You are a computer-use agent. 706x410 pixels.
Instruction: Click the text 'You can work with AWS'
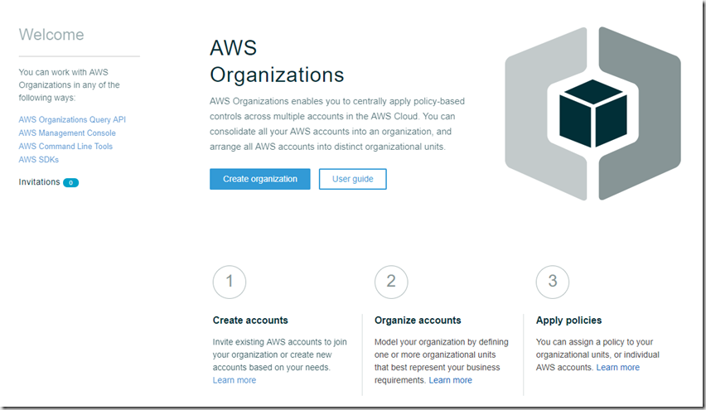64,72
